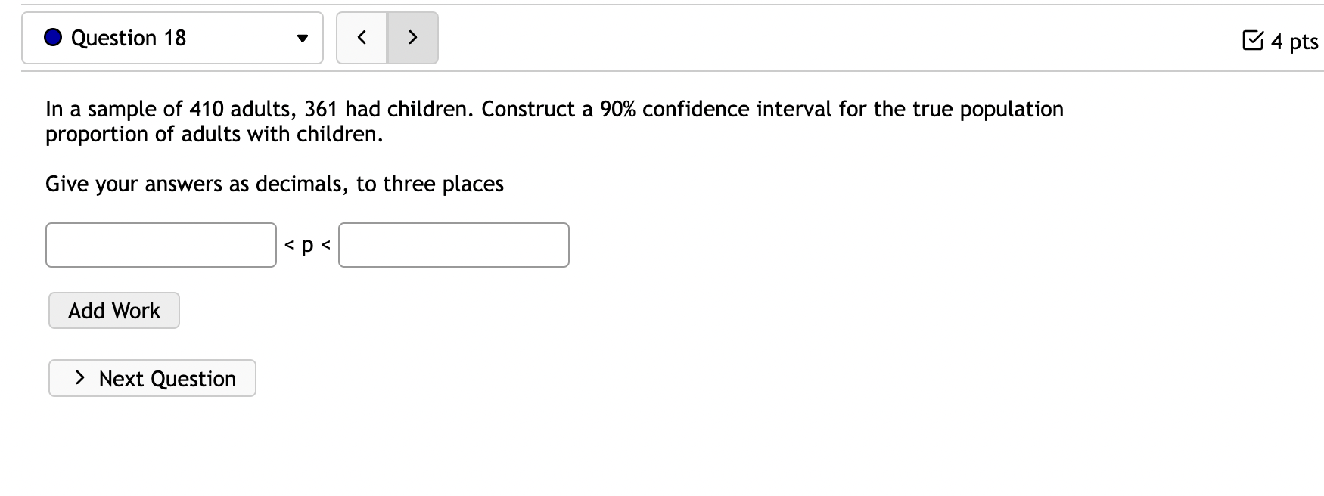
Task: Click the upper bound answer field
Action: click(453, 244)
